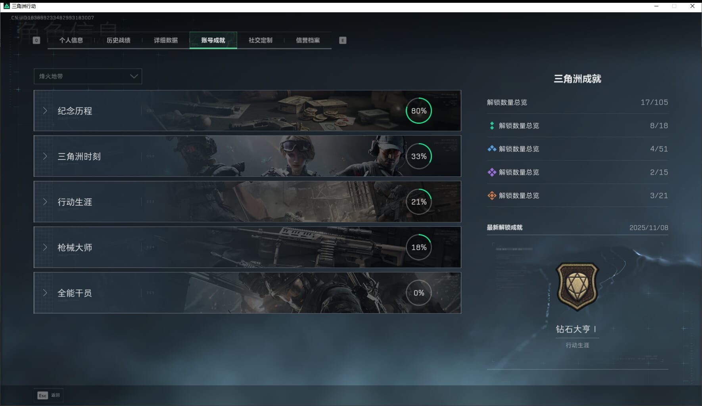Switch to the 历史战绩 tab
Image resolution: width=702 pixels, height=406 pixels.
[118, 40]
